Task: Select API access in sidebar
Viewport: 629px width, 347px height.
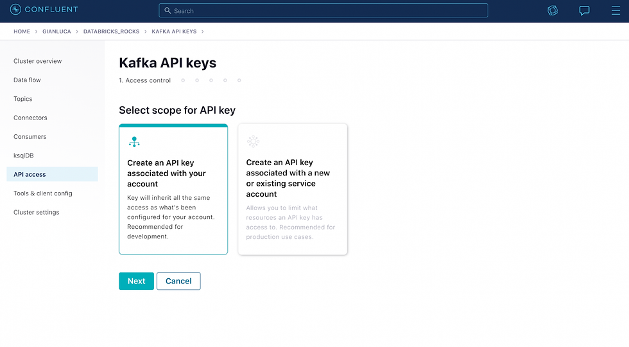Action: tap(52, 174)
